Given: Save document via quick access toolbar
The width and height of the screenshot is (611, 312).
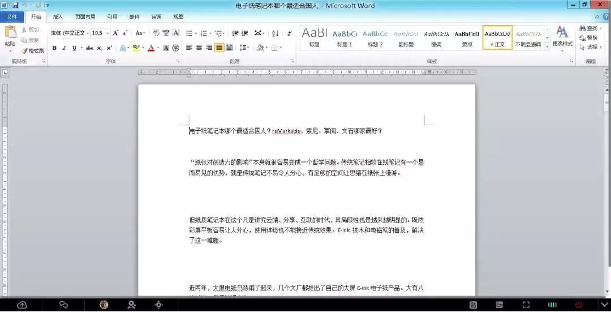Looking at the screenshot, I should coord(15,5).
